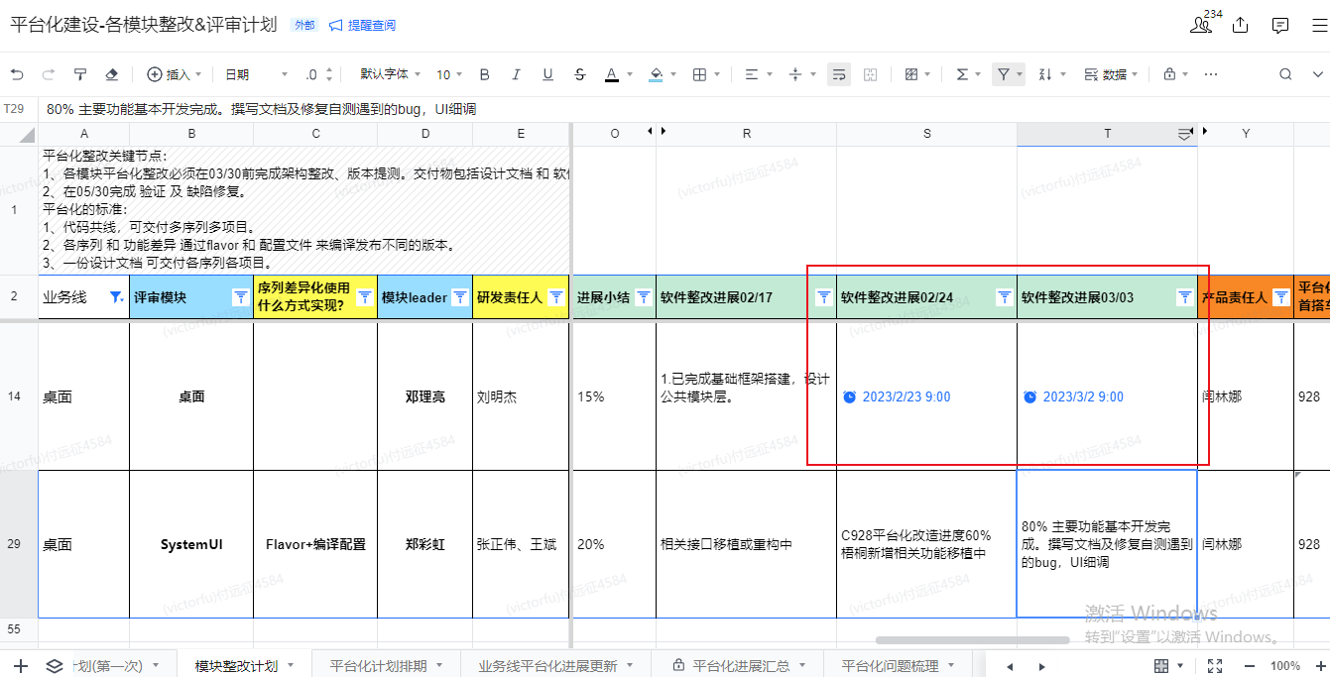Click the reminder 2023/2/23 9:00
Image resolution: width=1330 pixels, height=677 pixels.
(897, 396)
